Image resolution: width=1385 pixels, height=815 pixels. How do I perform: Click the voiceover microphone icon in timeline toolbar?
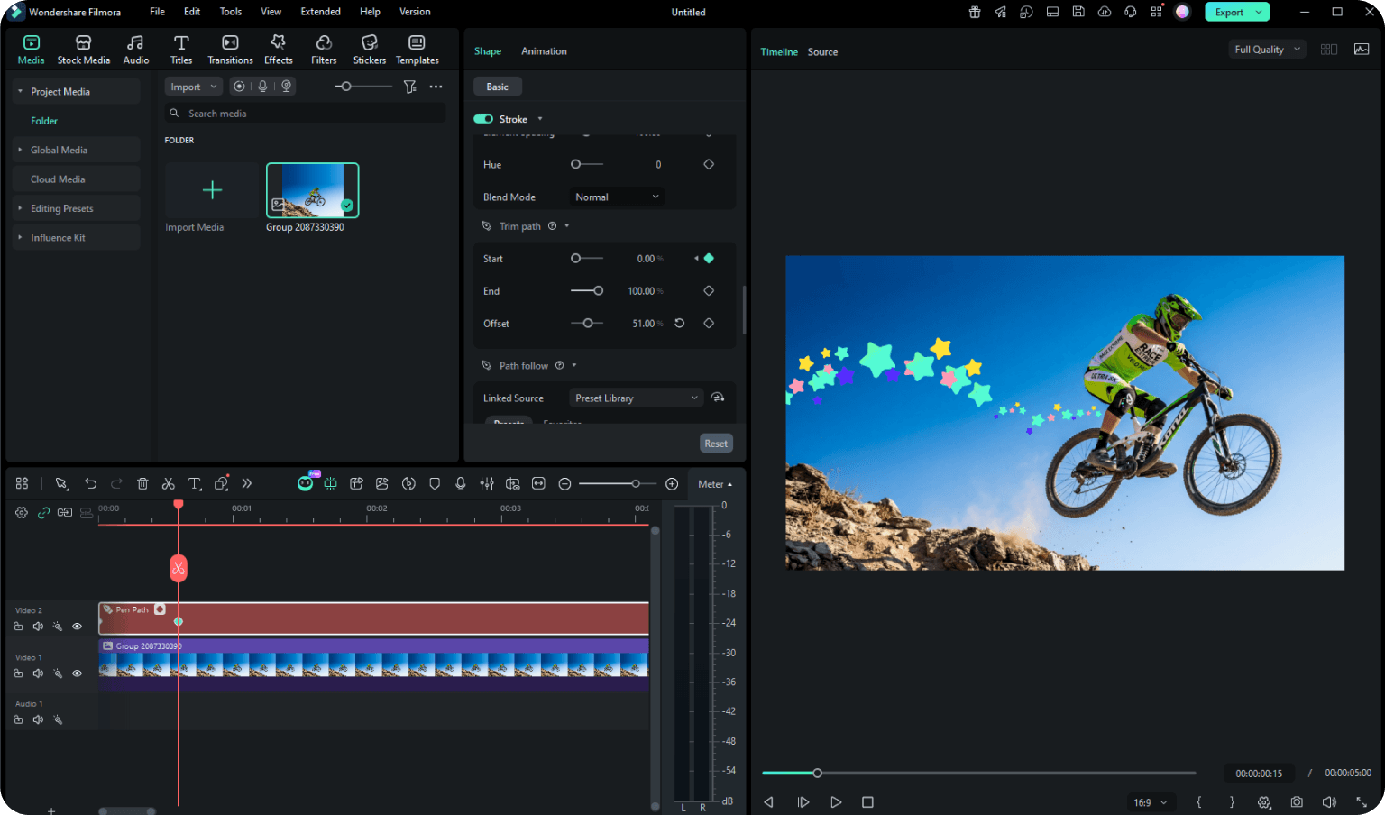(461, 484)
